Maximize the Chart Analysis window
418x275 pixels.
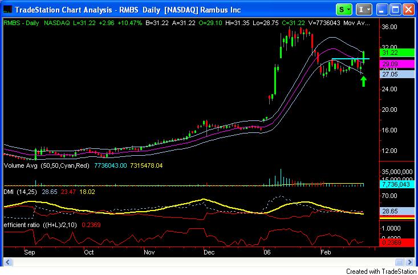[395, 10]
